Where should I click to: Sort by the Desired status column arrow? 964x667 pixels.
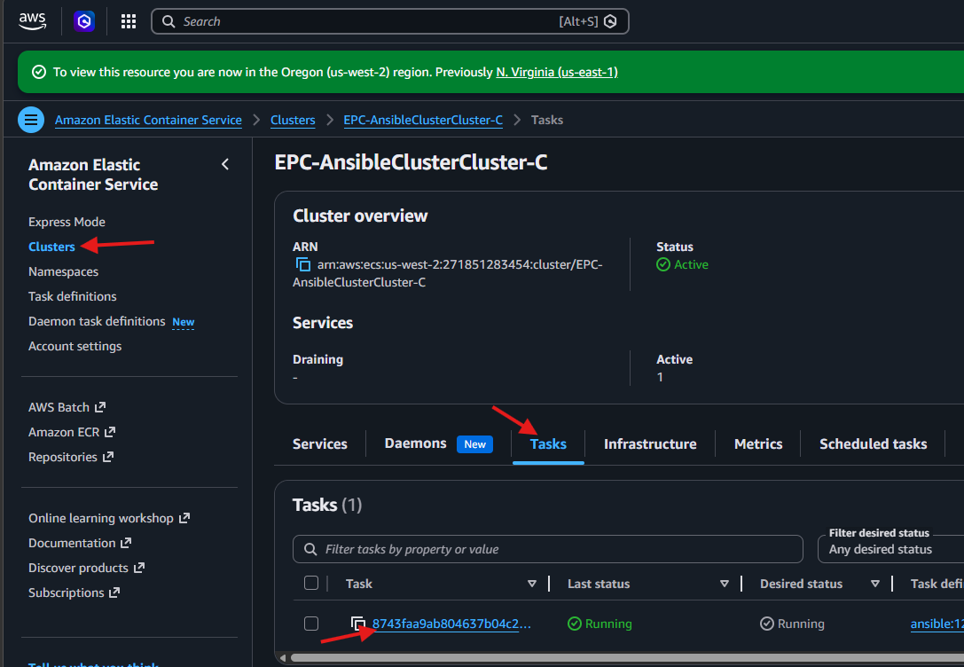point(874,584)
